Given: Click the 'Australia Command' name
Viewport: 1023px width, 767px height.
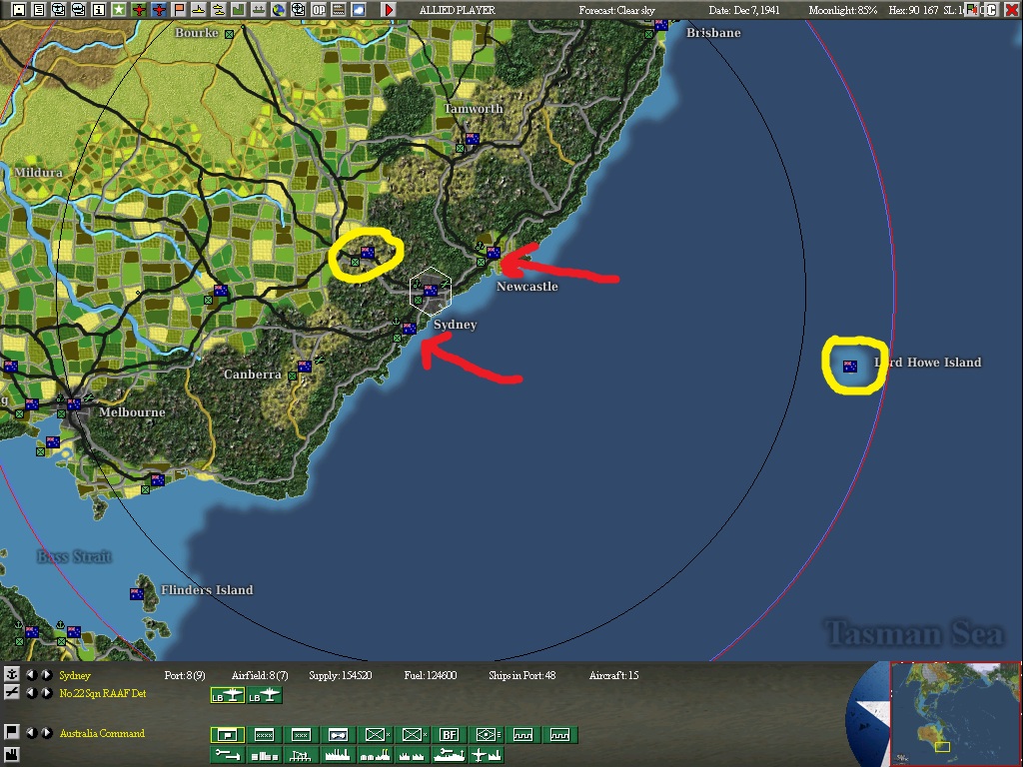Looking at the screenshot, I should tap(102, 733).
